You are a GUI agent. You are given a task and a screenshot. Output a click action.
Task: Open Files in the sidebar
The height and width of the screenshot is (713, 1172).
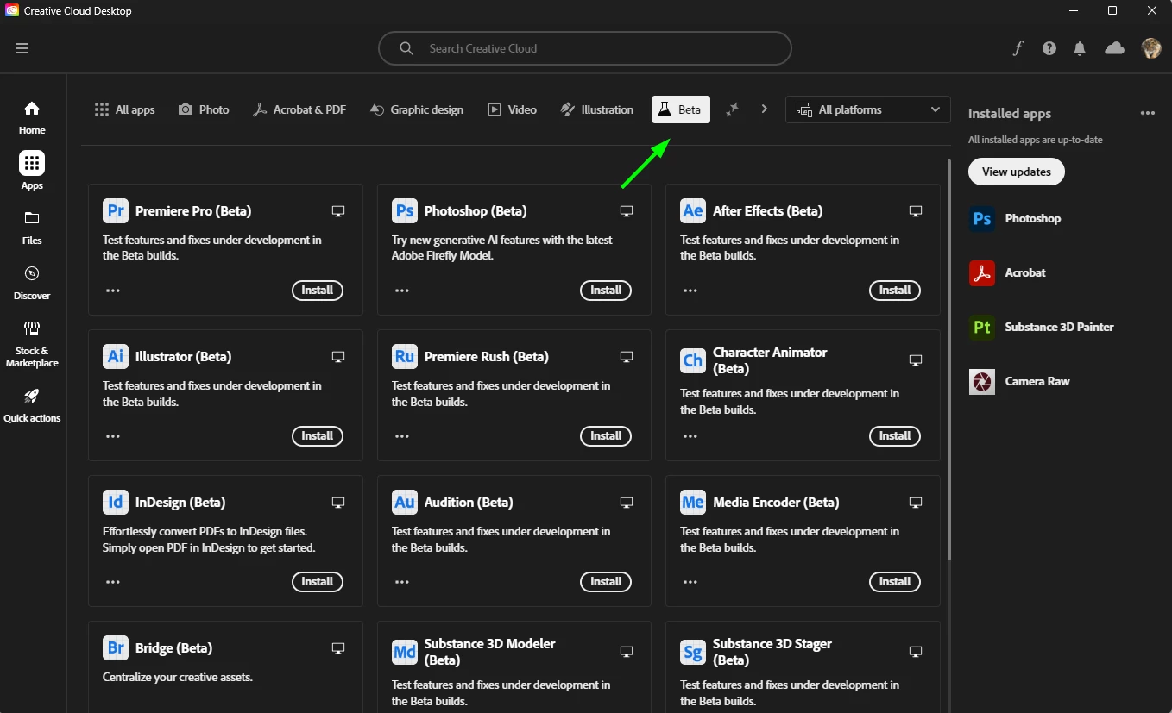(32, 228)
